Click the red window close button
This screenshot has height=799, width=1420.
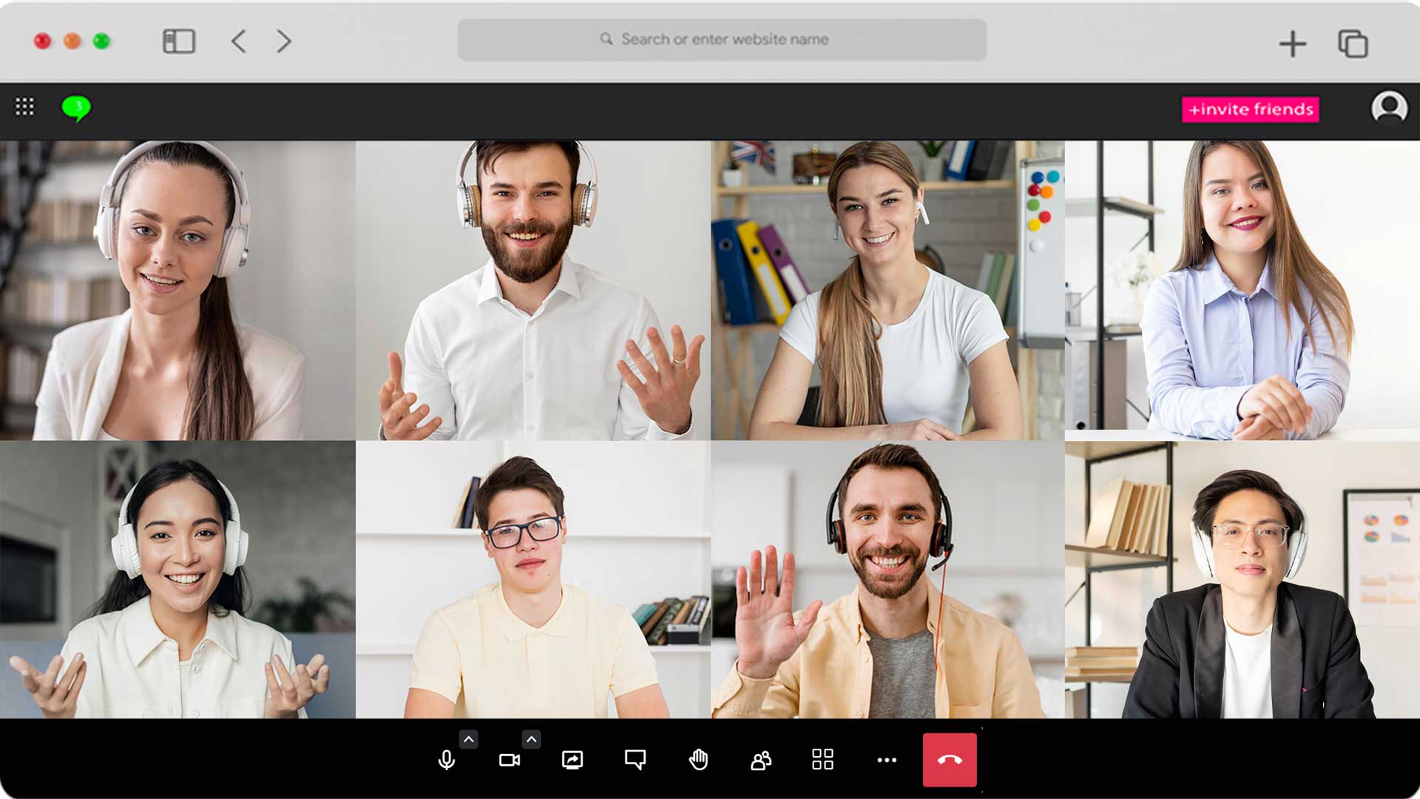click(43, 41)
